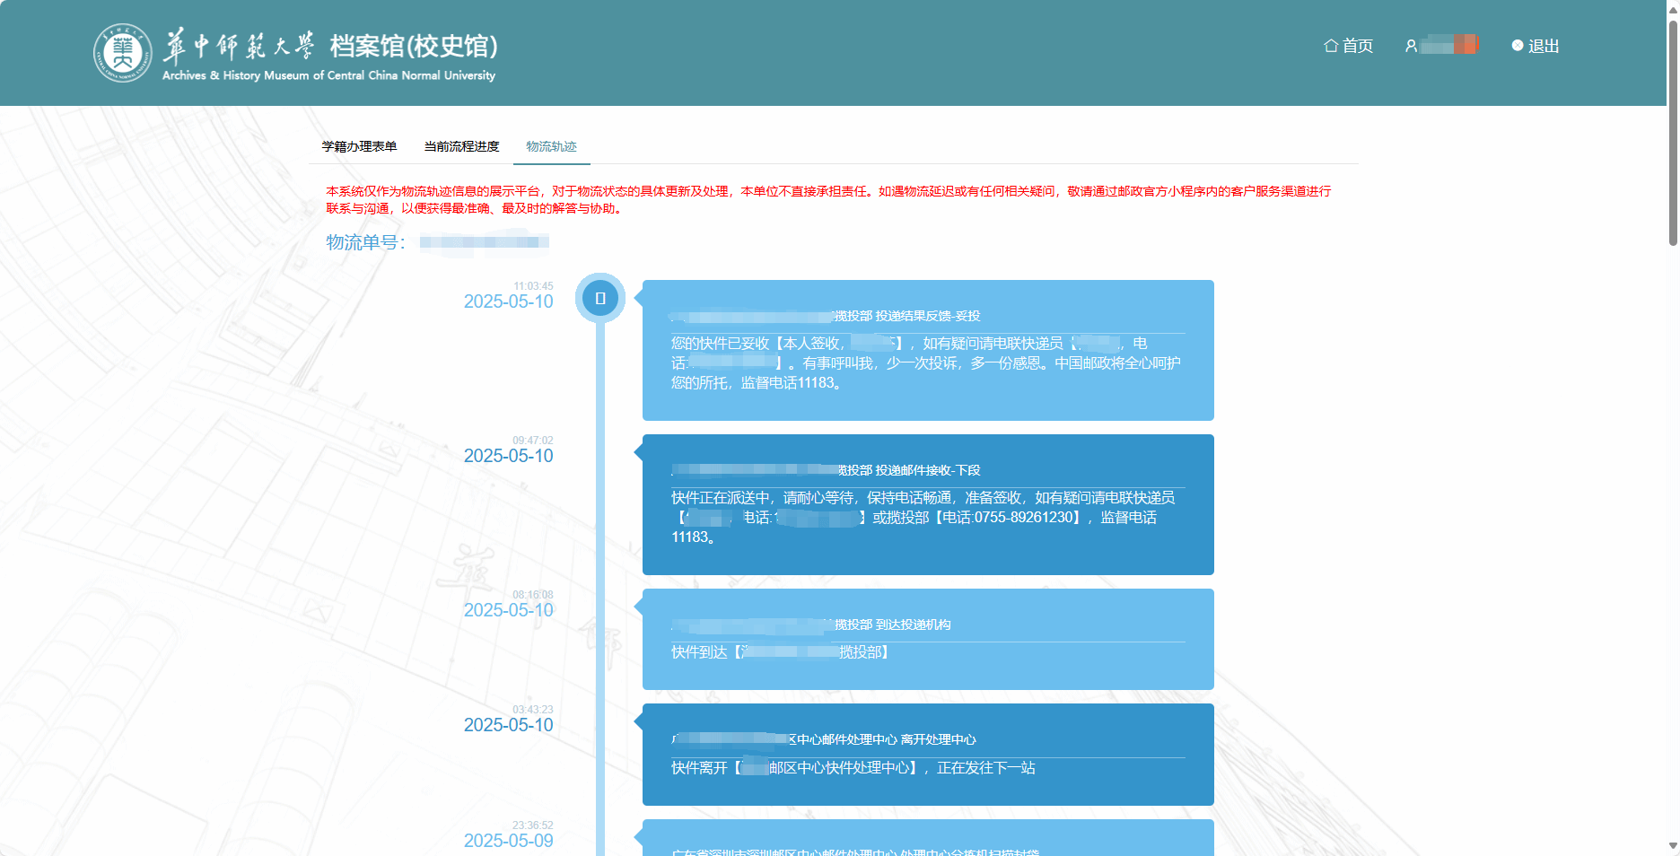The width and height of the screenshot is (1680, 856).
Task: Click the round icon beside 退出
Action: pyautogui.click(x=1518, y=46)
